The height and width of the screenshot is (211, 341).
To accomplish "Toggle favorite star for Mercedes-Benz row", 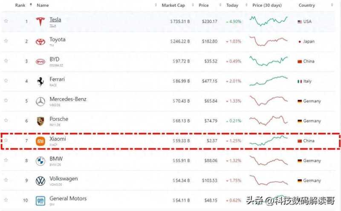I will pos(6,101).
